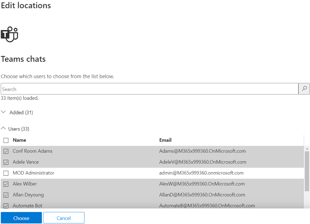The height and width of the screenshot is (224, 310).
Task: Click email Adams@M365x999360.OnMicrosoft.com
Action: coord(202,151)
